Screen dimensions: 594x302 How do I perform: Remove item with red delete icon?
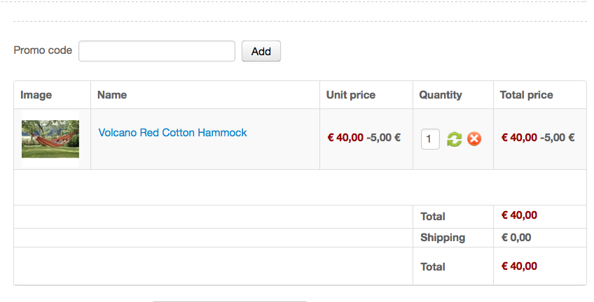point(474,139)
